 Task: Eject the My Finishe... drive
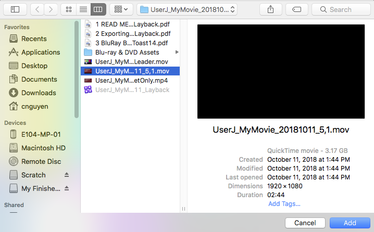67,188
